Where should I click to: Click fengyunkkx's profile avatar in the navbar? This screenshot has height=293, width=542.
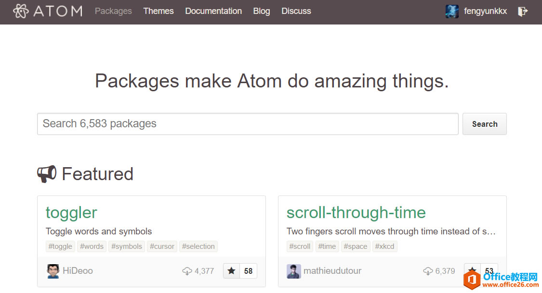[x=452, y=11]
